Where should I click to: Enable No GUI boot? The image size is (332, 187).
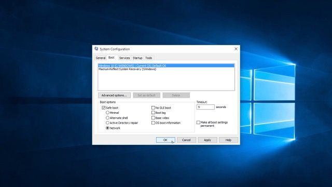click(153, 108)
